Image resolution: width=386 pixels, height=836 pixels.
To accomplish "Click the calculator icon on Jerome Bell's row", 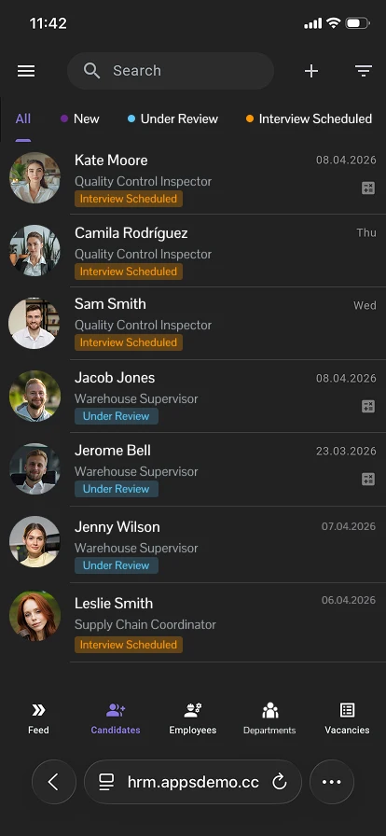I will tap(368, 479).
